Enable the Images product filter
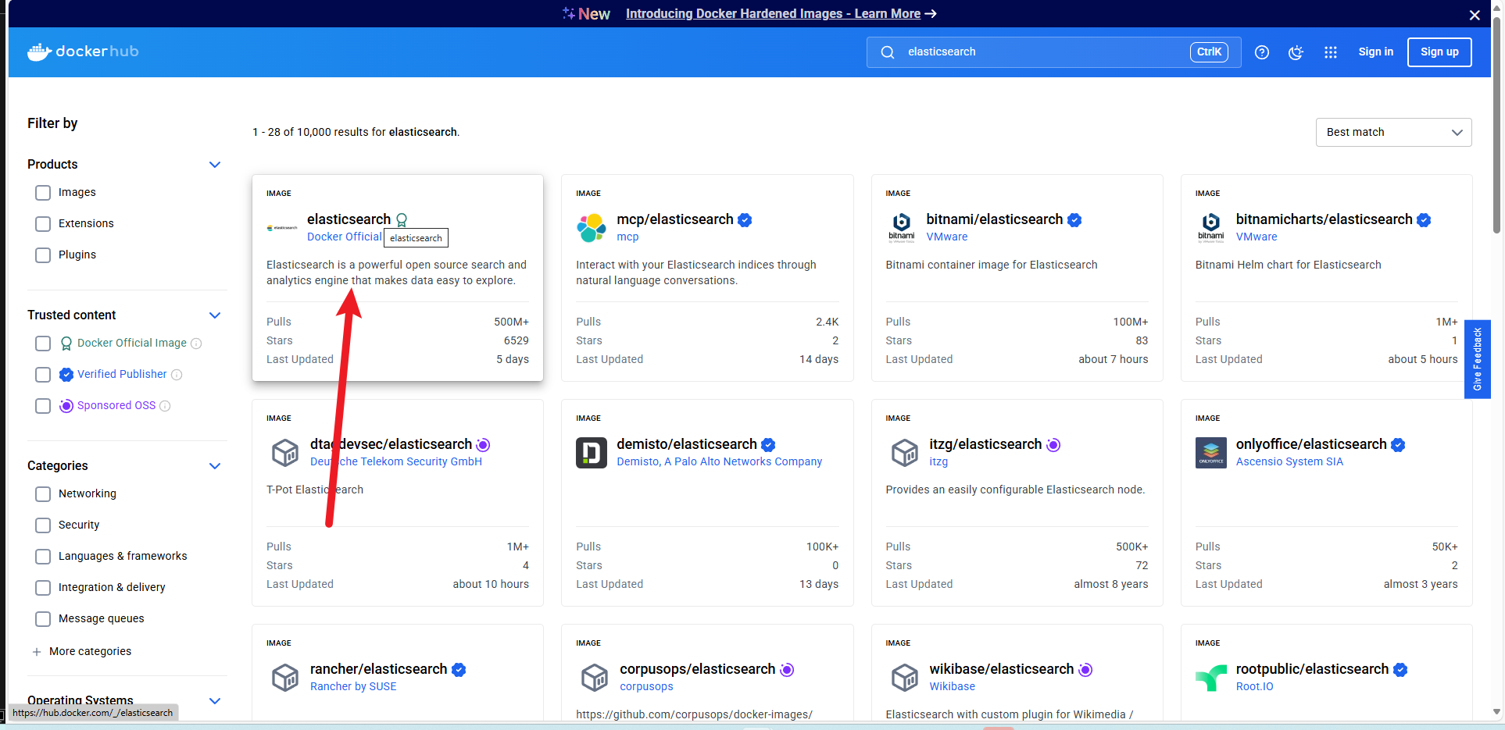The height and width of the screenshot is (730, 1505). [43, 192]
